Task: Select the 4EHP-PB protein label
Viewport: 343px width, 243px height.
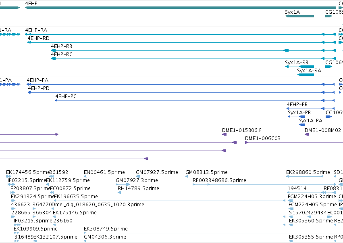Action: tap(297, 105)
